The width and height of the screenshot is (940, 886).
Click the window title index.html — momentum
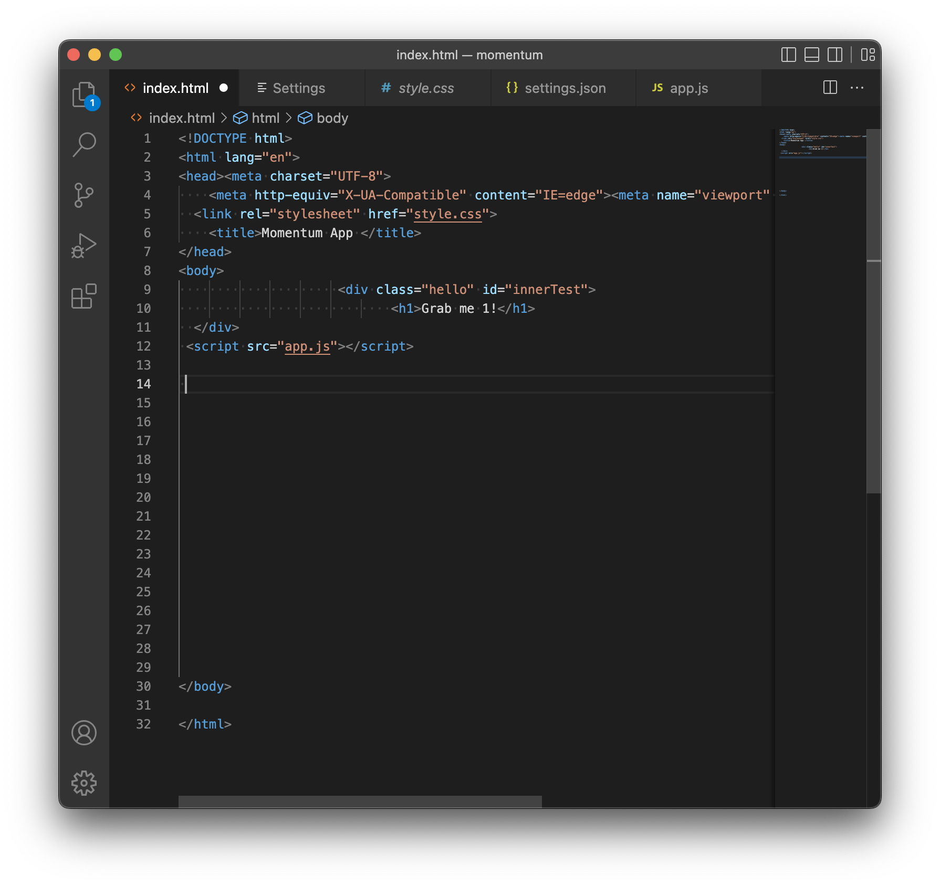click(x=469, y=55)
